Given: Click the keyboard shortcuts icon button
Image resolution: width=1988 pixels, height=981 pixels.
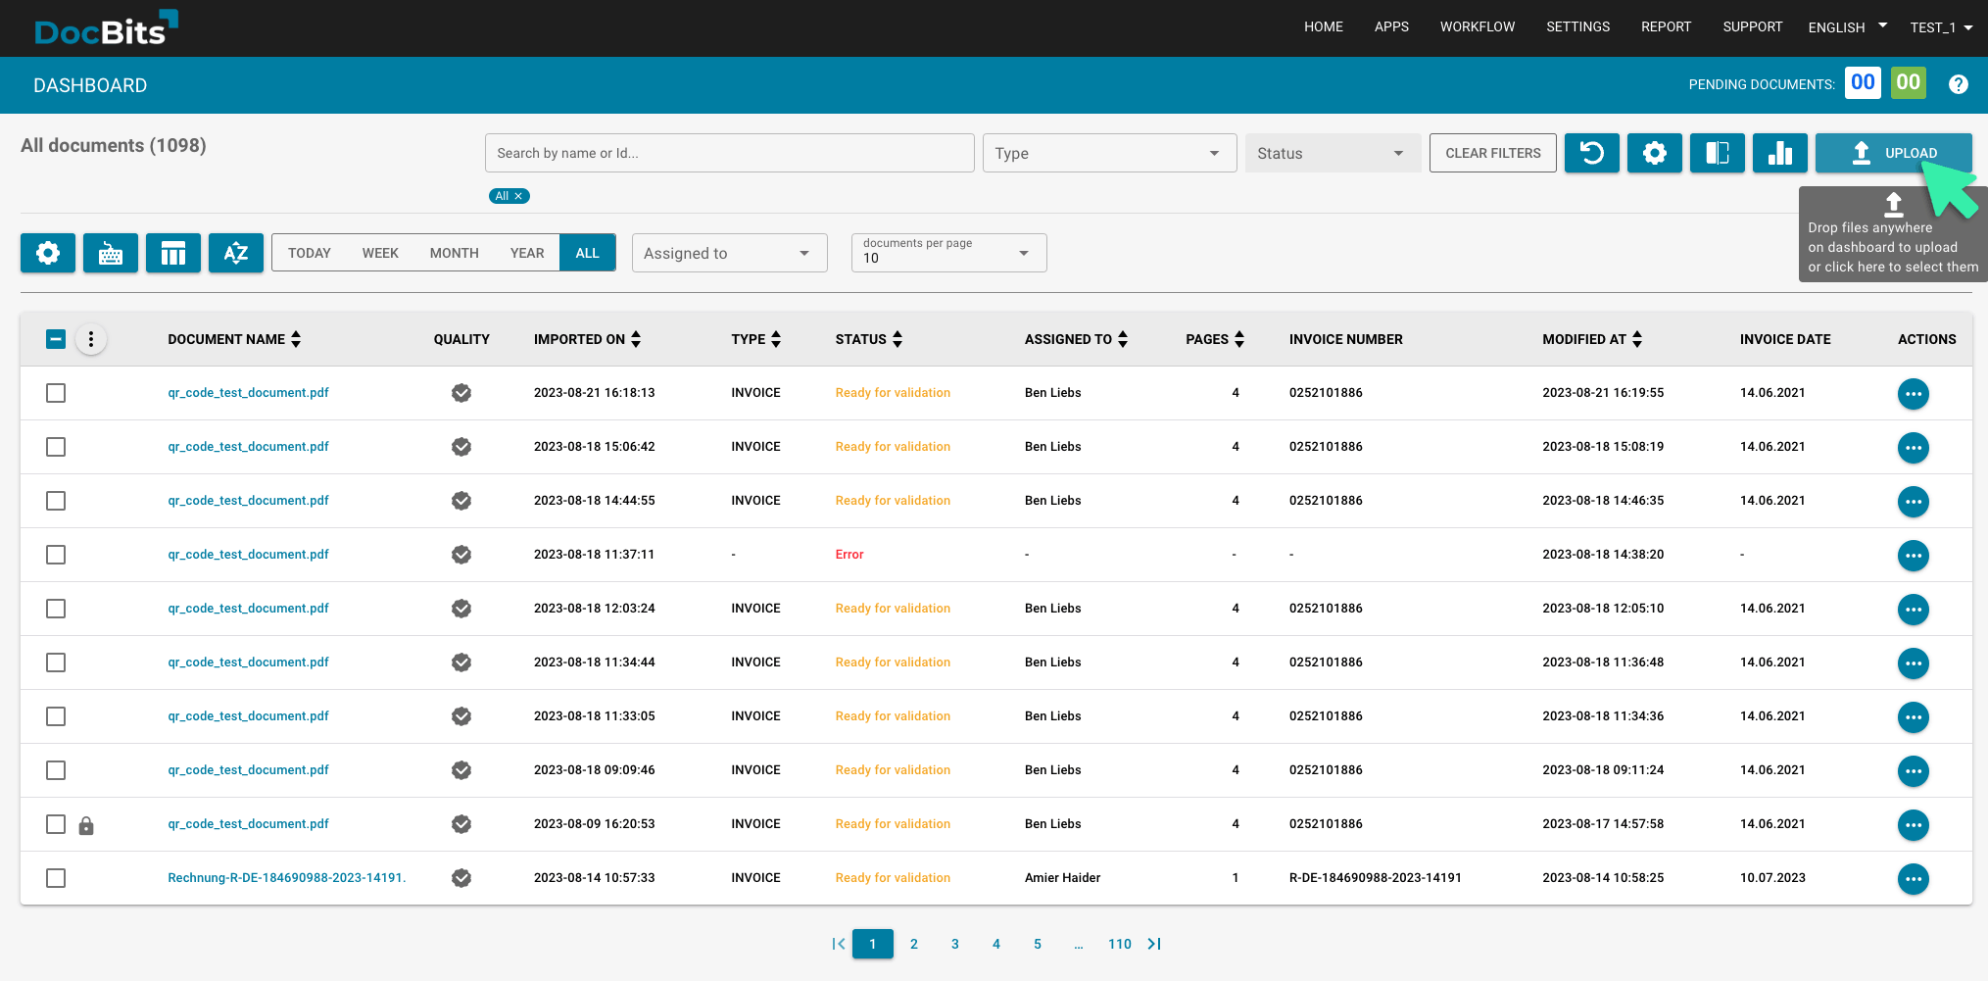Looking at the screenshot, I should (x=111, y=253).
